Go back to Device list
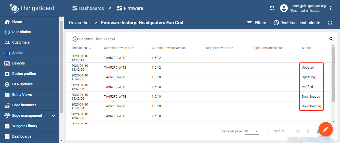The height and width of the screenshot is (143, 340). [x=79, y=23]
